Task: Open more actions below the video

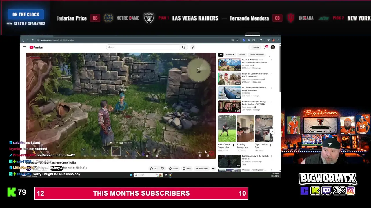Action: click(x=213, y=168)
